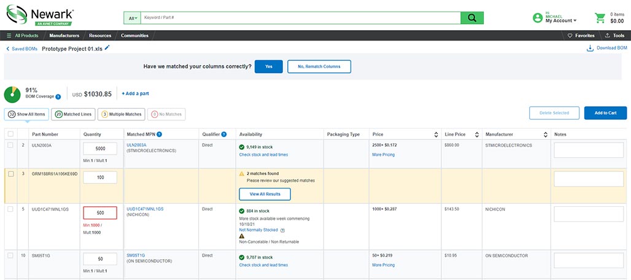Open the shopping cart icon
Viewport: 631px width, 280px height.
(x=600, y=18)
